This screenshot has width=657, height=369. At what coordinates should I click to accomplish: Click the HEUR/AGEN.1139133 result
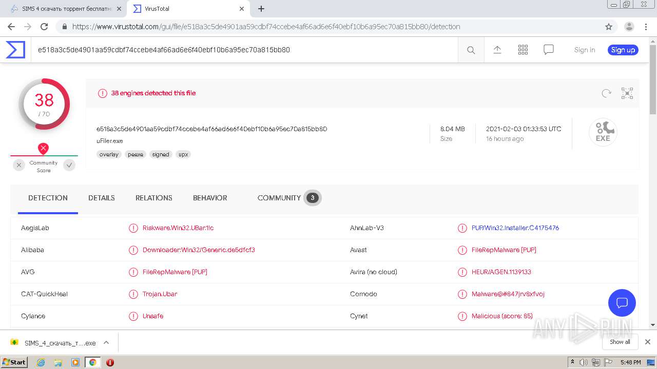click(x=501, y=272)
